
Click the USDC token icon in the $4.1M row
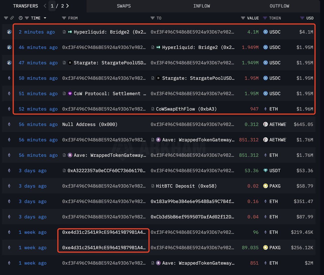pyautogui.click(x=265, y=32)
